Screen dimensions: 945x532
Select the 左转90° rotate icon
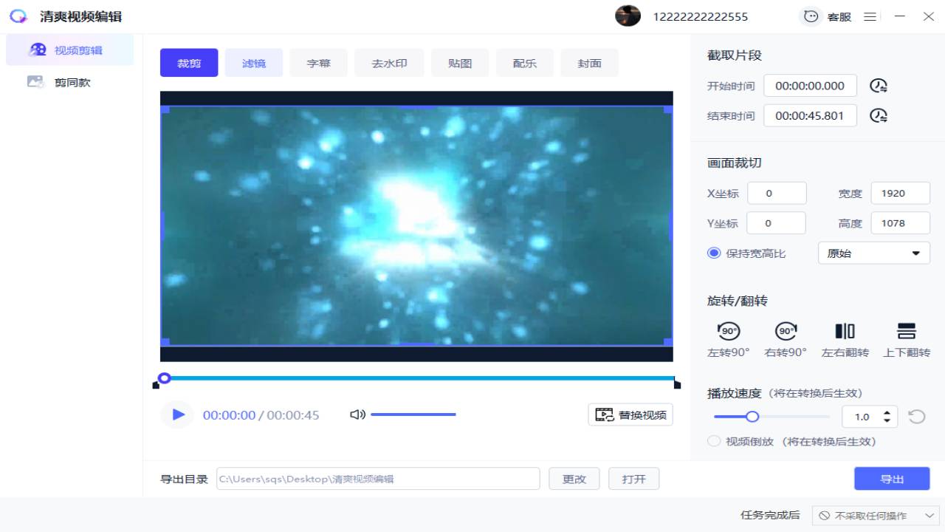(x=728, y=332)
